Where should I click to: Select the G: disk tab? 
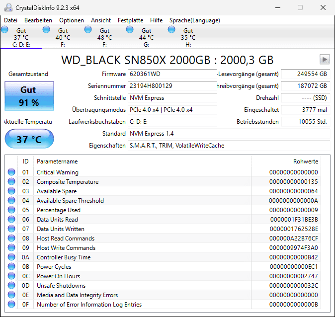pos(146,37)
